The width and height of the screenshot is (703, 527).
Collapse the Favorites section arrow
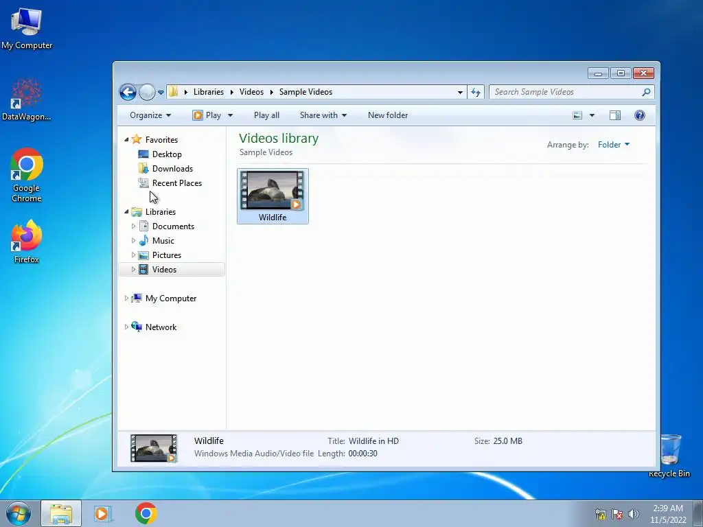pos(126,140)
